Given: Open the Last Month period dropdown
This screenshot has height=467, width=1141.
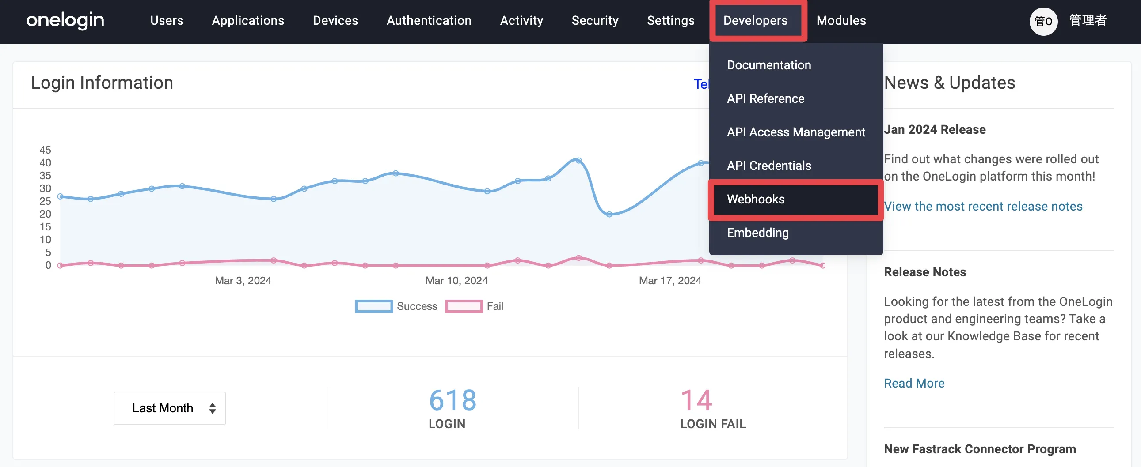Looking at the screenshot, I should click(x=170, y=408).
